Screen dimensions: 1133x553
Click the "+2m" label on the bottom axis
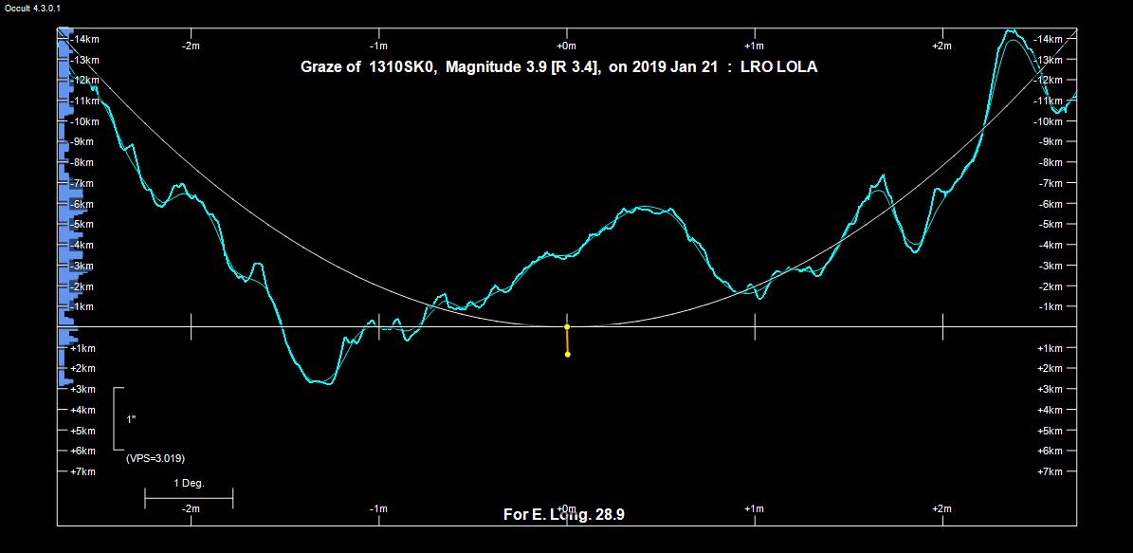tap(941, 509)
